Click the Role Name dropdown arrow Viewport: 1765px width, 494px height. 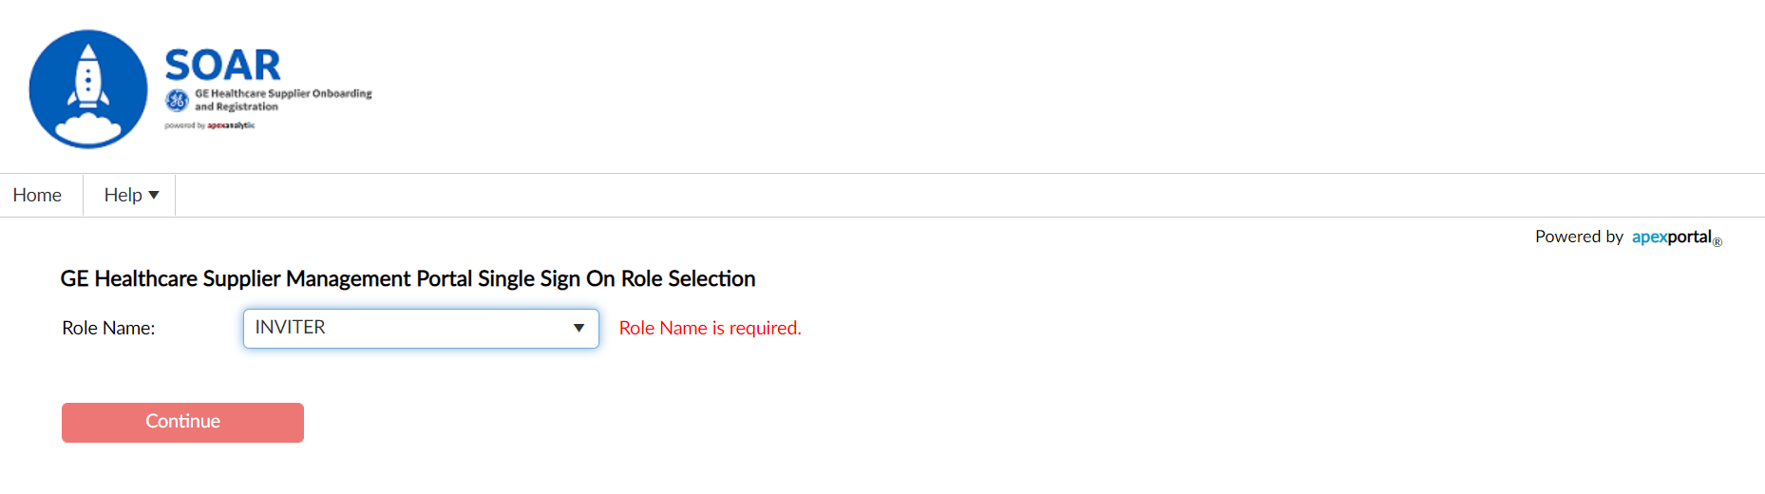point(579,328)
